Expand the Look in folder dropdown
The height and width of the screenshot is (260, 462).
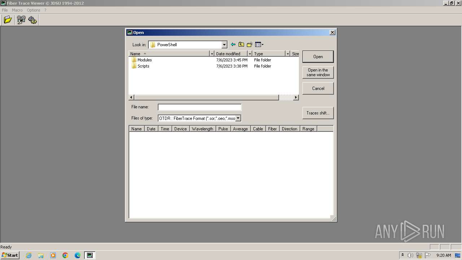(x=224, y=45)
